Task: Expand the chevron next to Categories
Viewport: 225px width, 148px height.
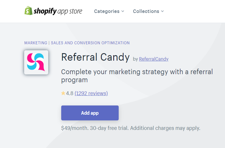Action: click(123, 11)
